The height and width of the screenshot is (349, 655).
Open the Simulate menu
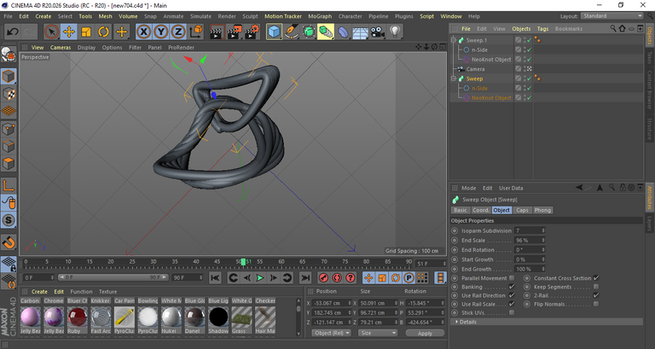click(200, 16)
